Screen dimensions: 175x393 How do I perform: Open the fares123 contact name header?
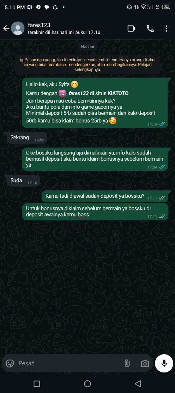pyautogui.click(x=39, y=25)
